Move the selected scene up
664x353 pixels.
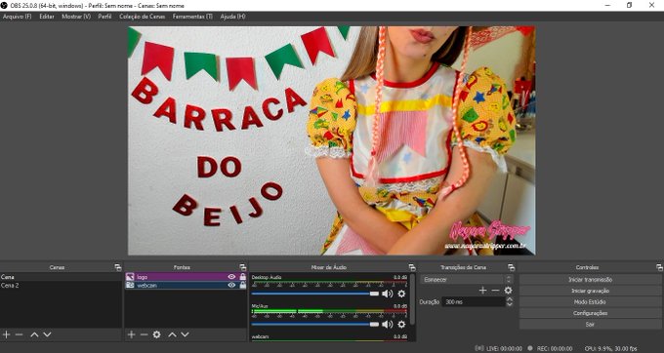(x=34, y=334)
